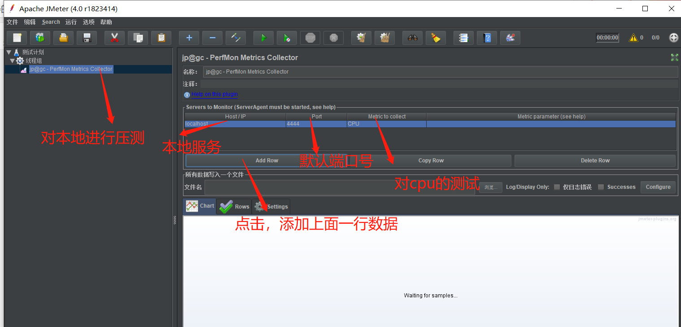Click the Toggle enable/disable icon
The height and width of the screenshot is (327, 681).
[236, 38]
